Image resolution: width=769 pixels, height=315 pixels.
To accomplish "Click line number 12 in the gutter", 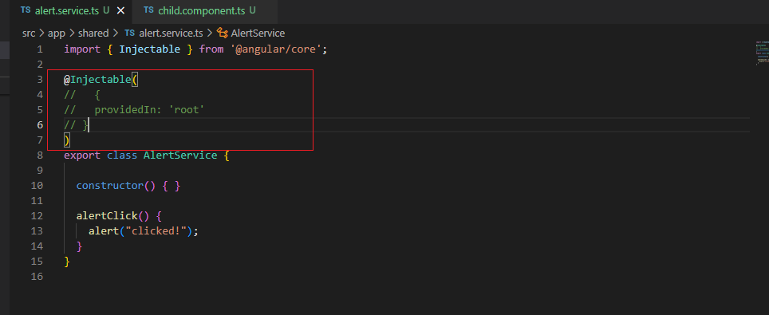I will 37,216.
